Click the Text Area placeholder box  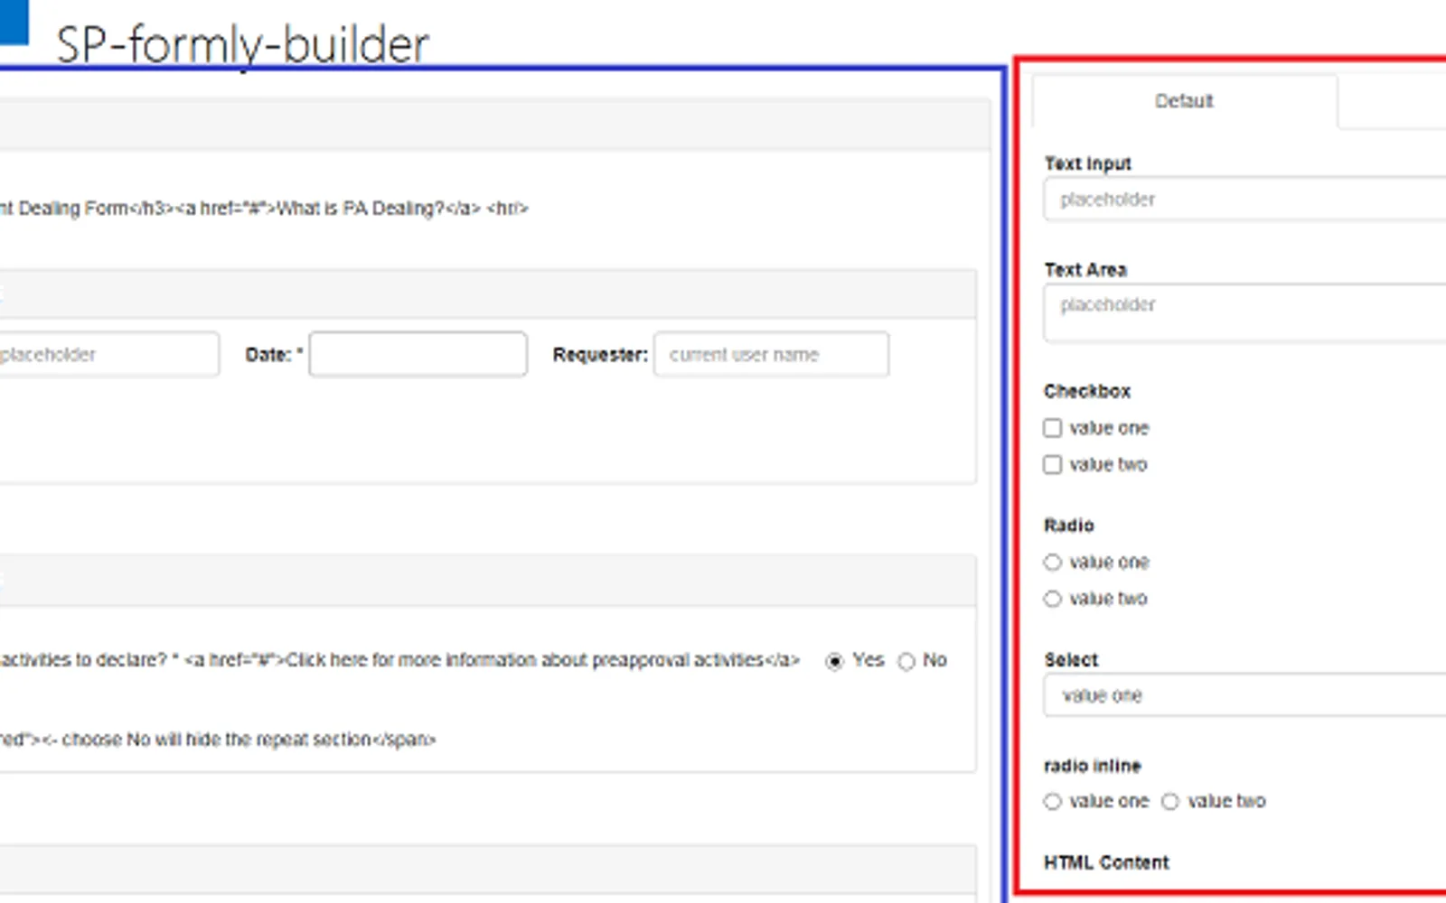tap(1245, 312)
